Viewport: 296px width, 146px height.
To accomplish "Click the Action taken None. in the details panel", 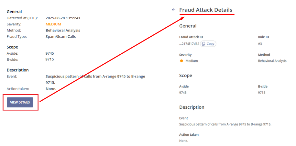I will pos(184,141).
